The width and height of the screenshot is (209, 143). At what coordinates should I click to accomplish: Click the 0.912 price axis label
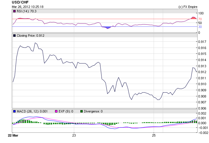point(202,72)
